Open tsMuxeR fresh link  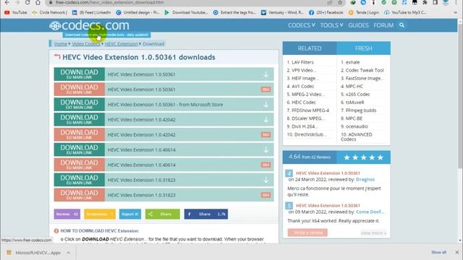pyautogui.click(x=355, y=103)
